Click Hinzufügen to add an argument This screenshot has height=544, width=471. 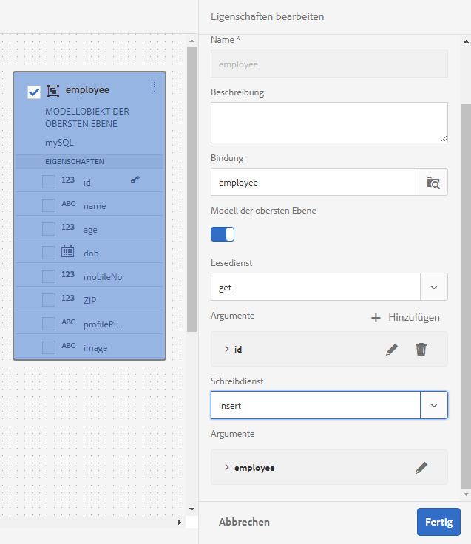(x=405, y=317)
